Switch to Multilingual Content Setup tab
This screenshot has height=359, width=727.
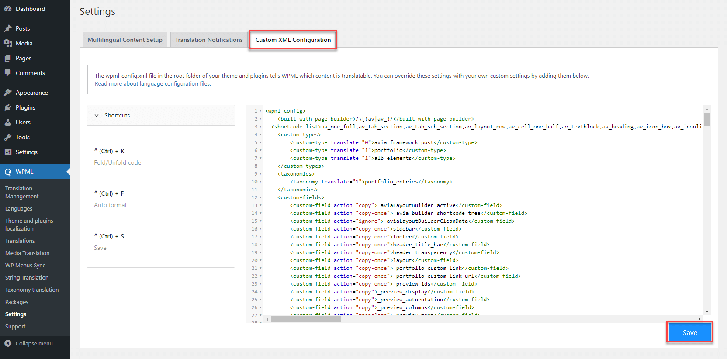pos(125,40)
